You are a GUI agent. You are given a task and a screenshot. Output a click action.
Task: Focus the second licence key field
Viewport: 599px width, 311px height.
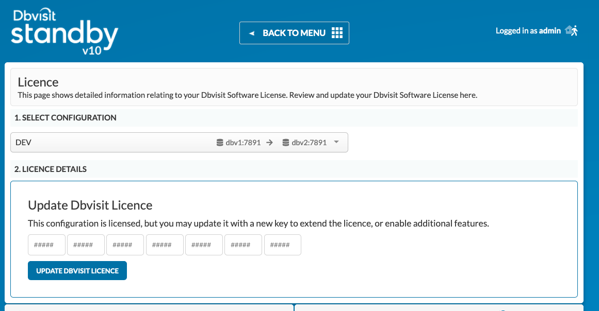click(x=86, y=245)
